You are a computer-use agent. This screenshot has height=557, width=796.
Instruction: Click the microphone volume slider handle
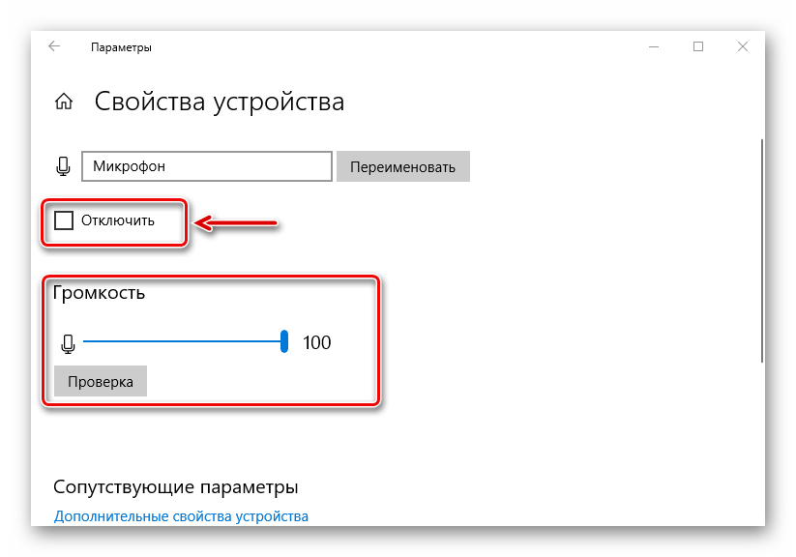(x=284, y=341)
